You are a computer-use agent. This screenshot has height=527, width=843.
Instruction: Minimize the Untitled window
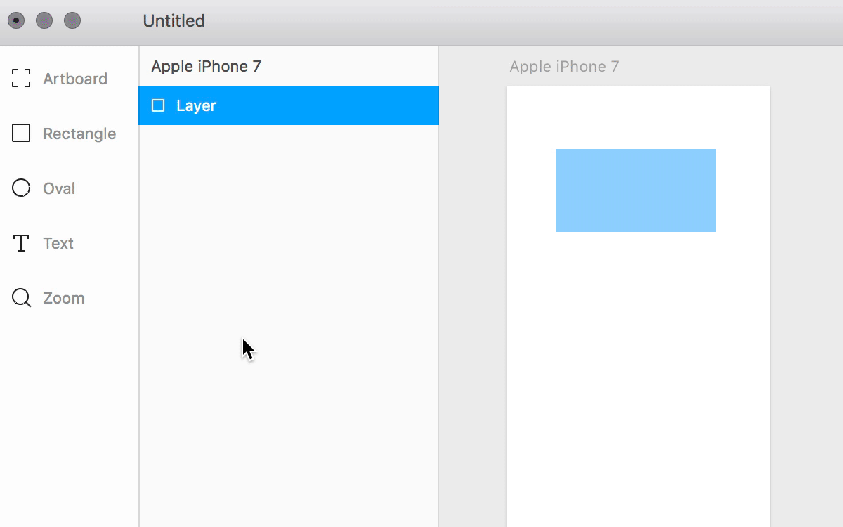(44, 21)
